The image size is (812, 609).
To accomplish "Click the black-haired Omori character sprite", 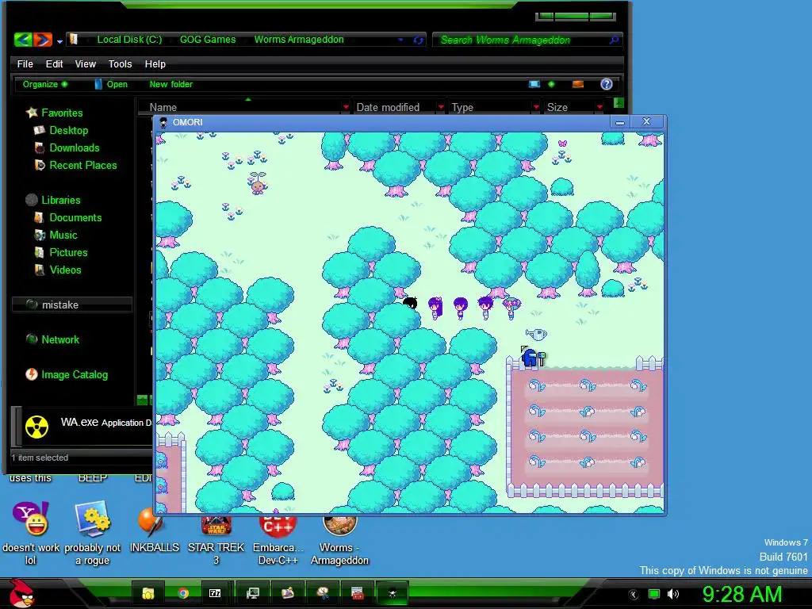I will 410,304.
